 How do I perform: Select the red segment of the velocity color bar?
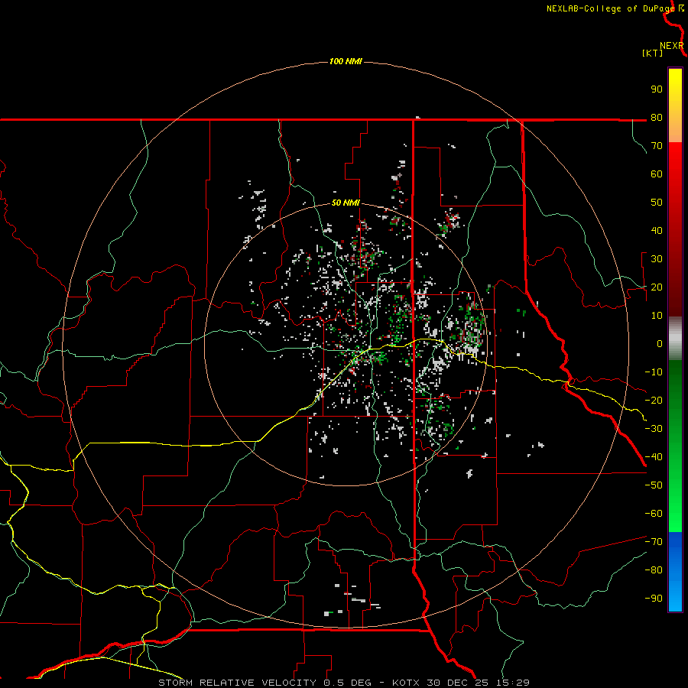pyautogui.click(x=675, y=228)
